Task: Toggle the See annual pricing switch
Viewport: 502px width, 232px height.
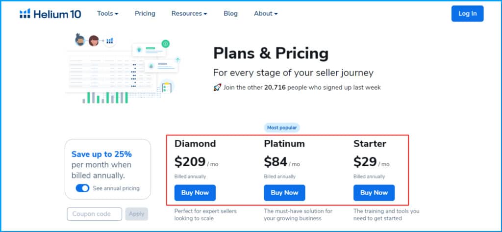Action: point(82,188)
